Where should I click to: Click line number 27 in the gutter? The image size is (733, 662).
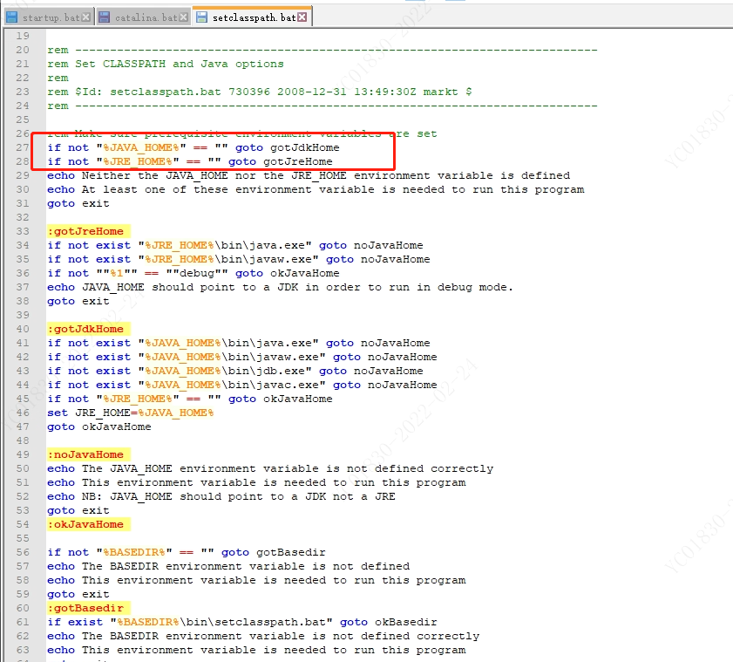point(23,148)
